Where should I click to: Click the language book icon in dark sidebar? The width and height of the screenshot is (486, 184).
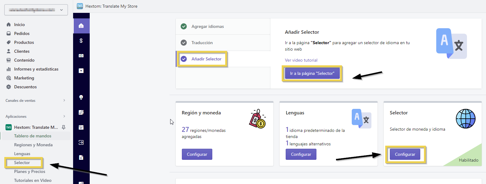point(81,56)
